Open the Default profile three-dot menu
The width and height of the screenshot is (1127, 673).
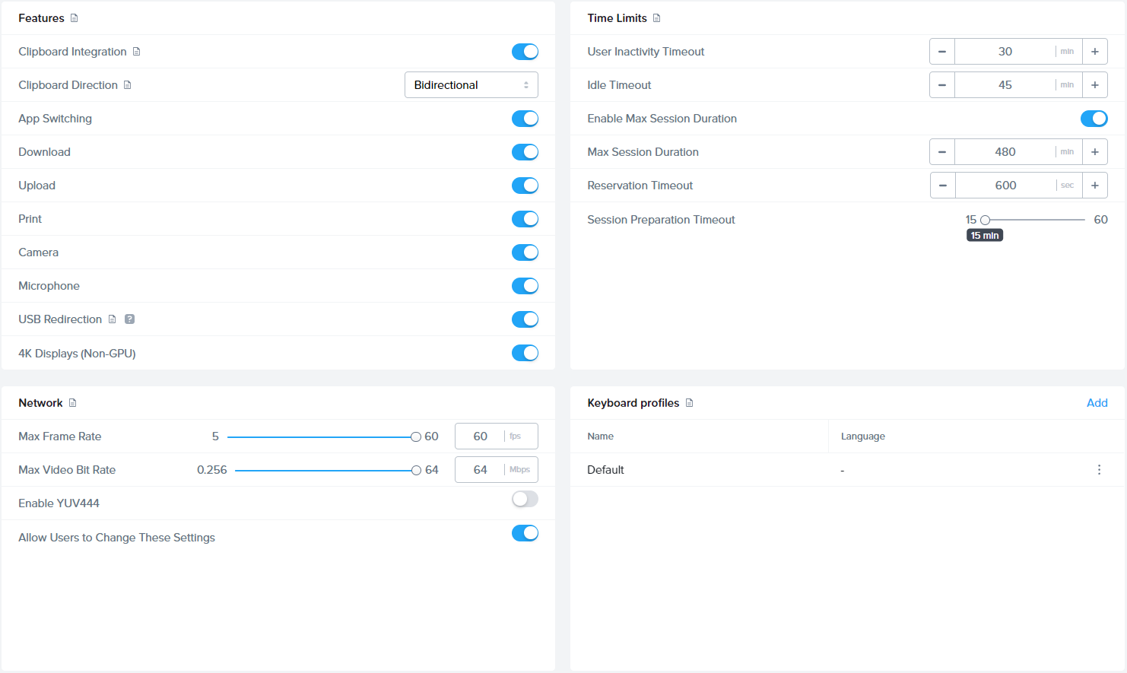tap(1099, 470)
